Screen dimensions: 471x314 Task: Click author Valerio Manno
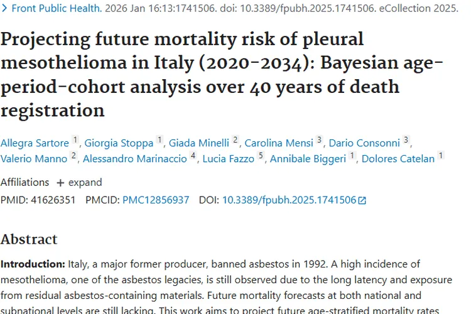pos(34,159)
